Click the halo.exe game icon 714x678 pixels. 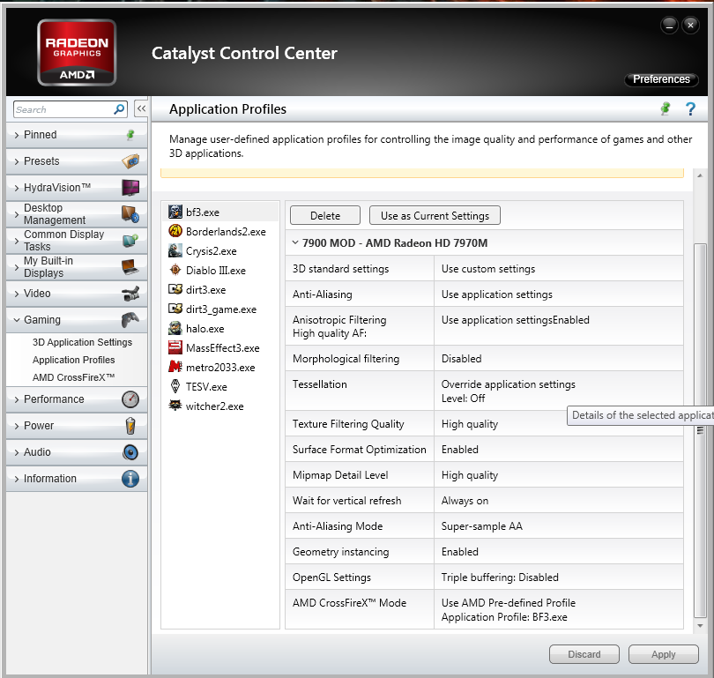pos(175,328)
